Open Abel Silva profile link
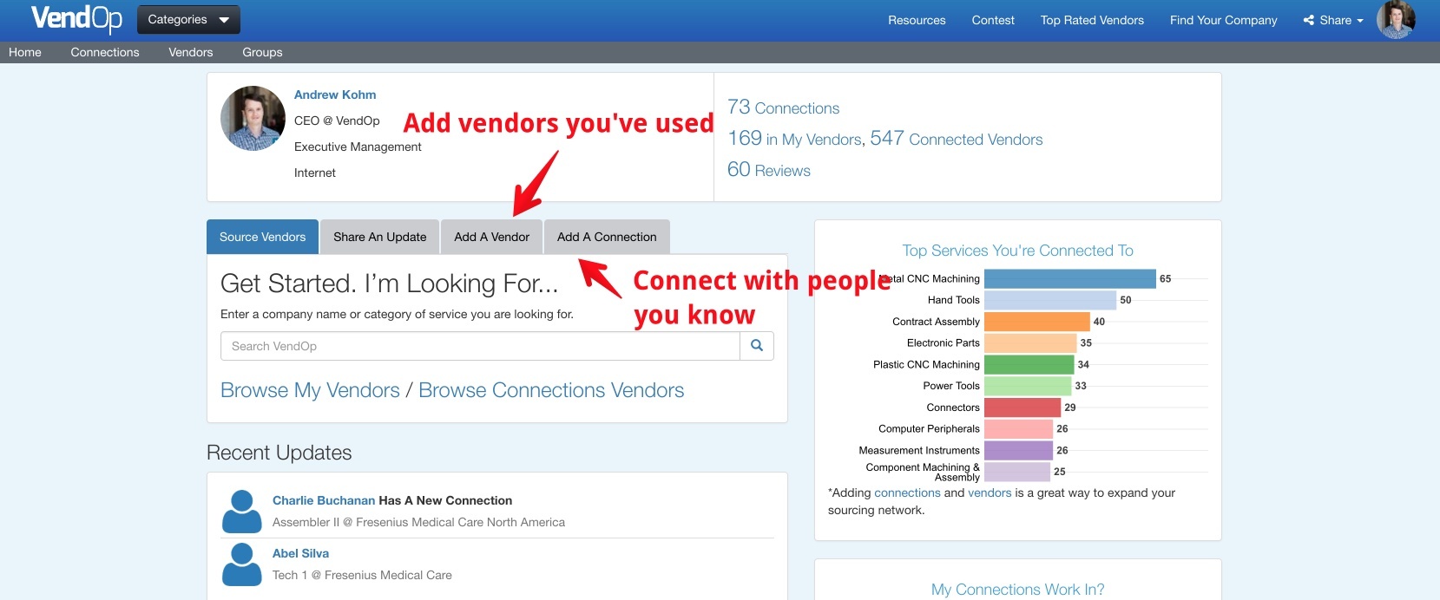 click(300, 553)
